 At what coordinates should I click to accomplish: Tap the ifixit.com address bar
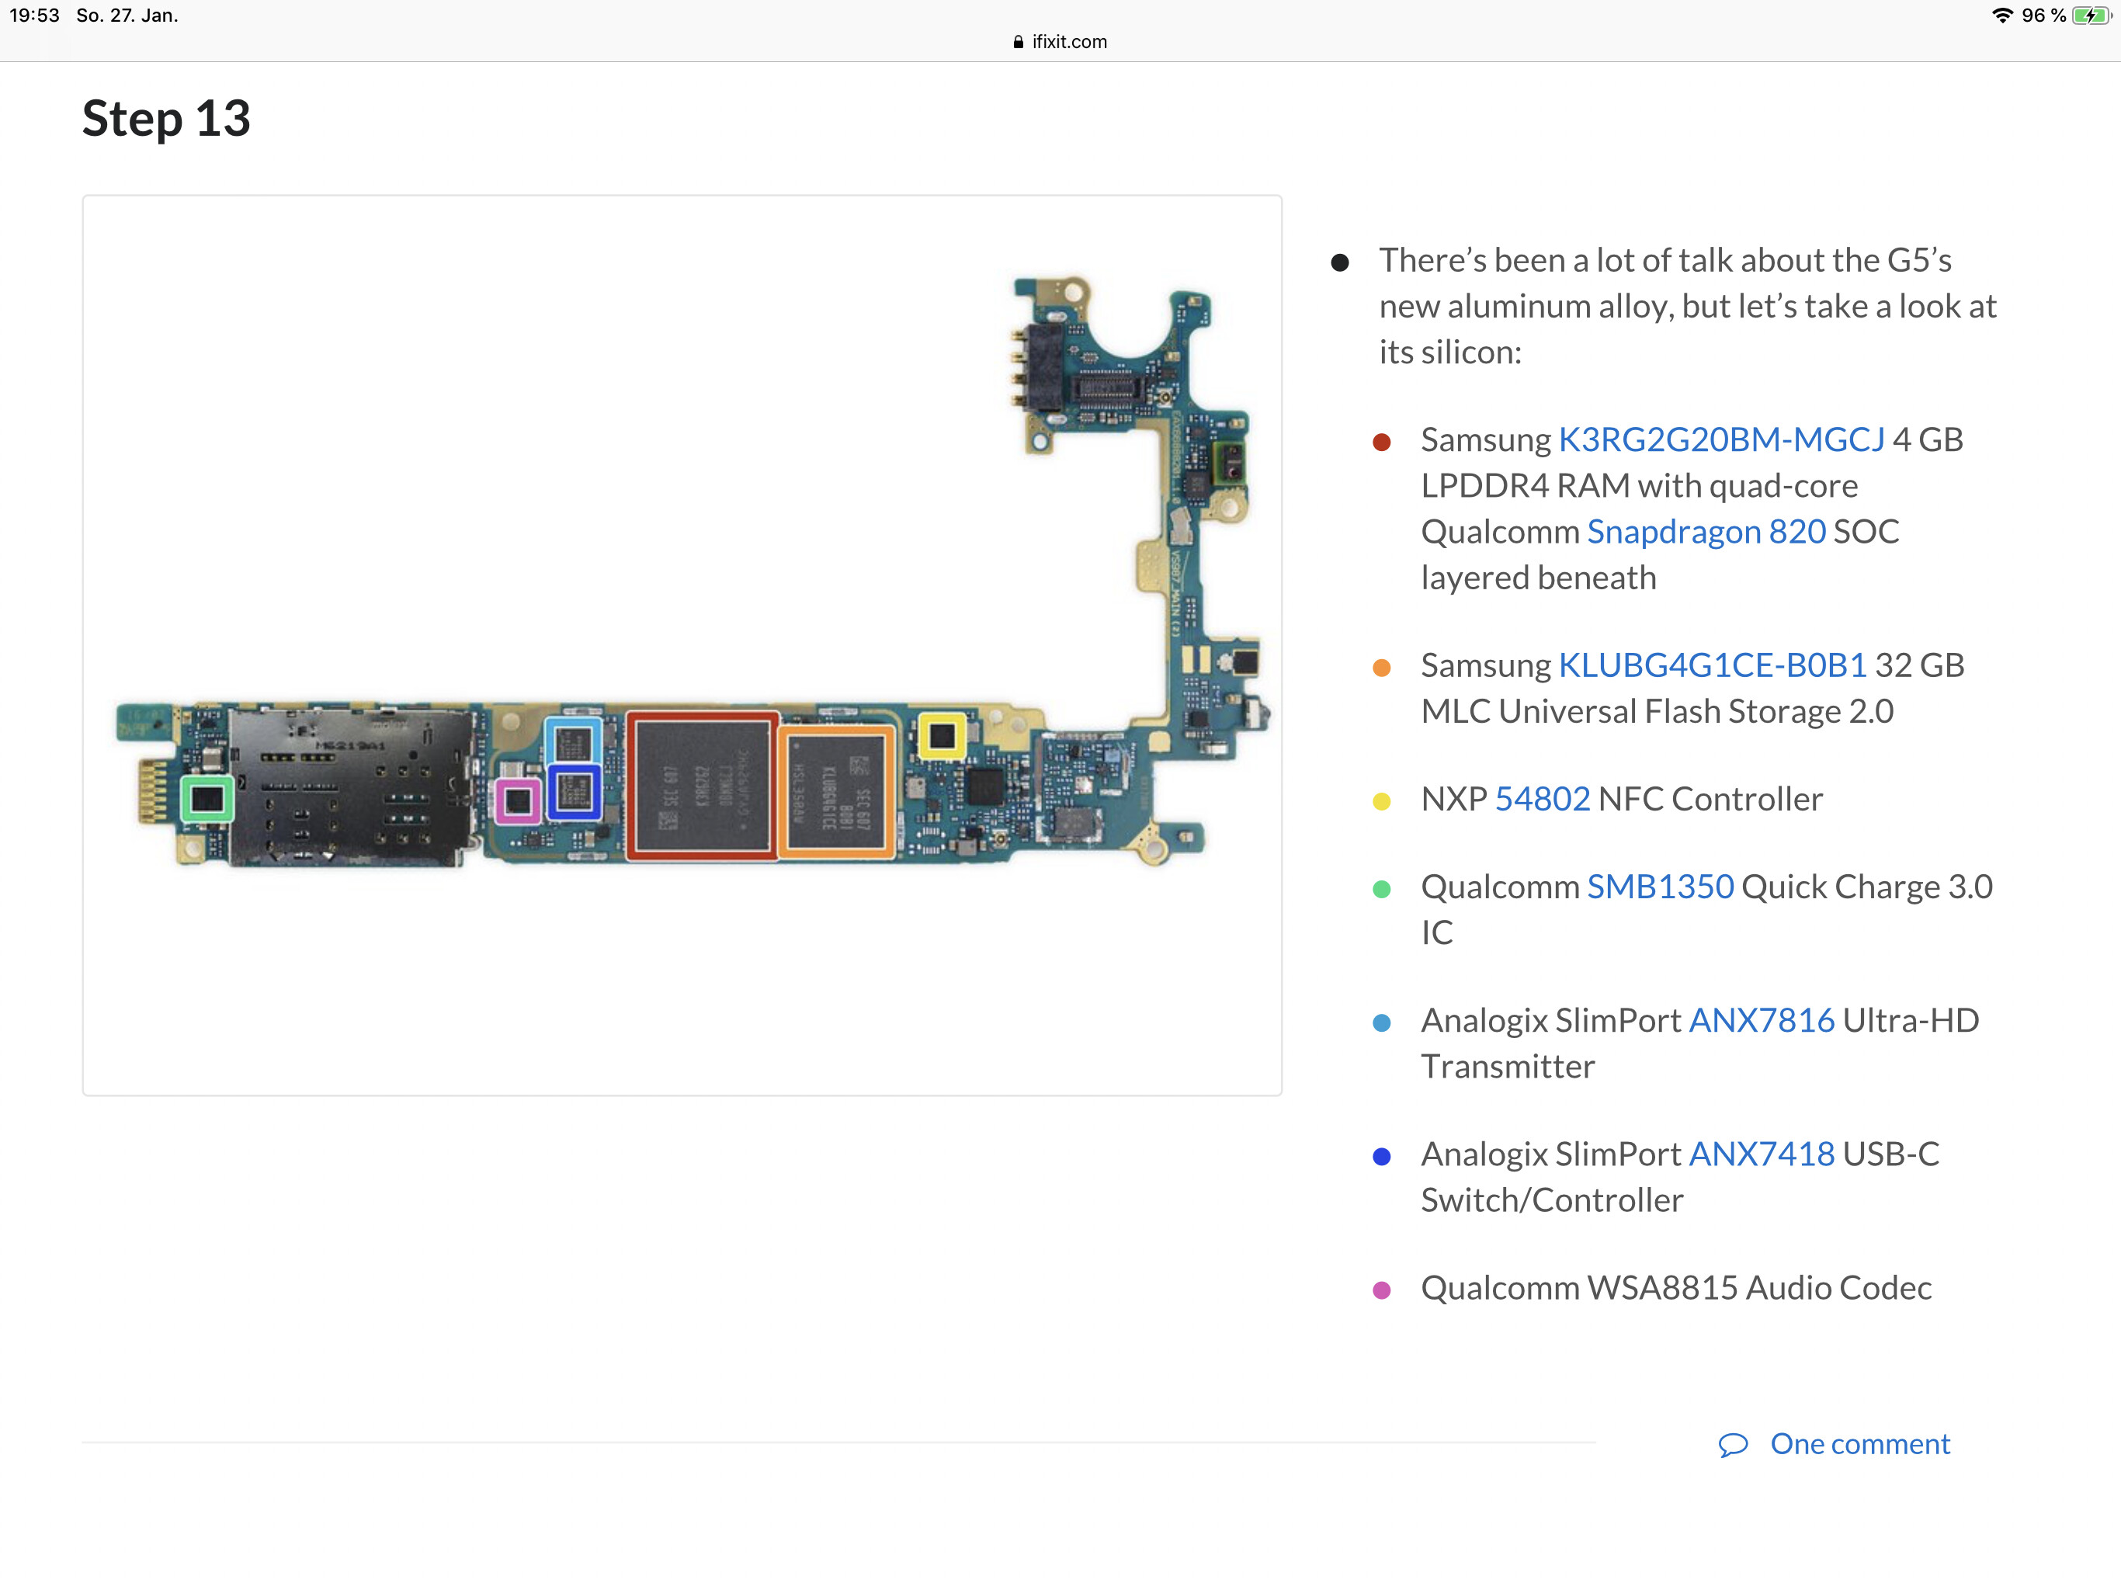tap(1060, 41)
